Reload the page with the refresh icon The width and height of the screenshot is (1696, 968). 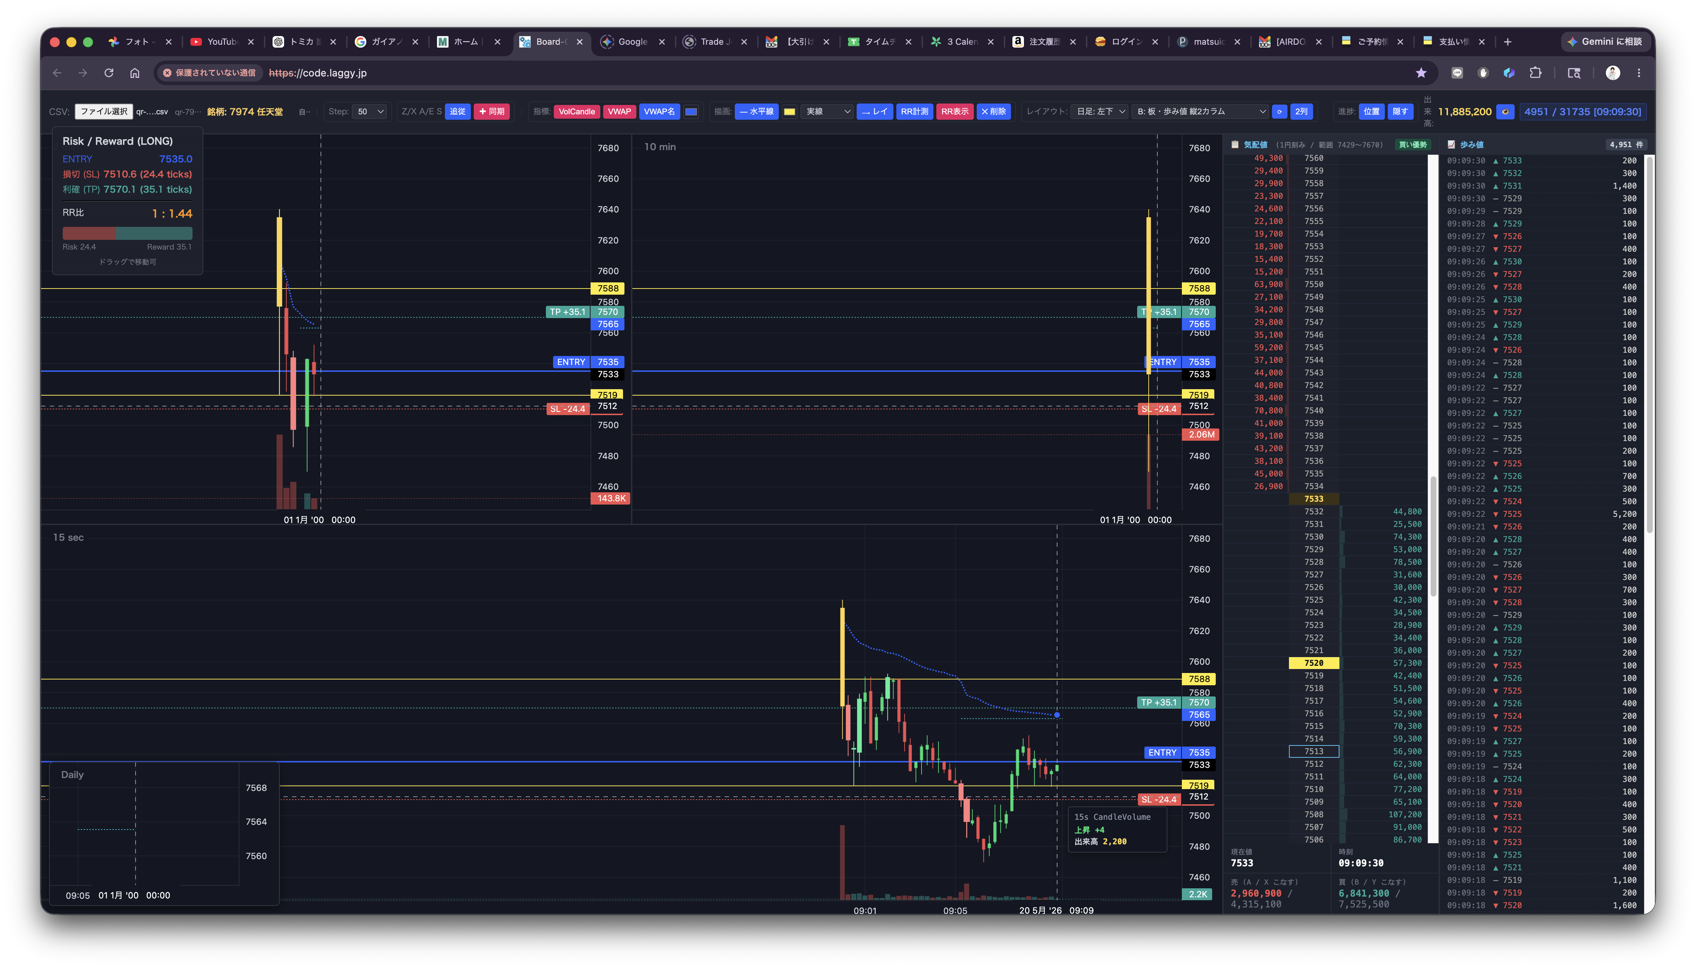click(109, 73)
